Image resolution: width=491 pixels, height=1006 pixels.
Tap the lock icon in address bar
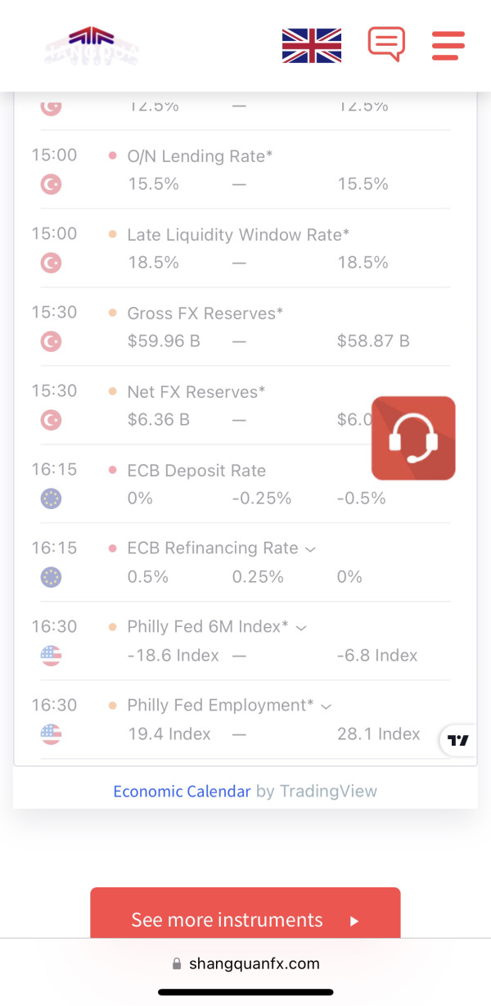177,964
